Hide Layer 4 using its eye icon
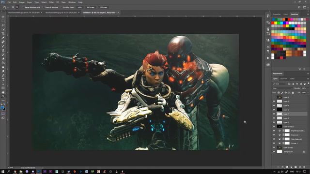310x174 pixels. click(x=274, y=105)
